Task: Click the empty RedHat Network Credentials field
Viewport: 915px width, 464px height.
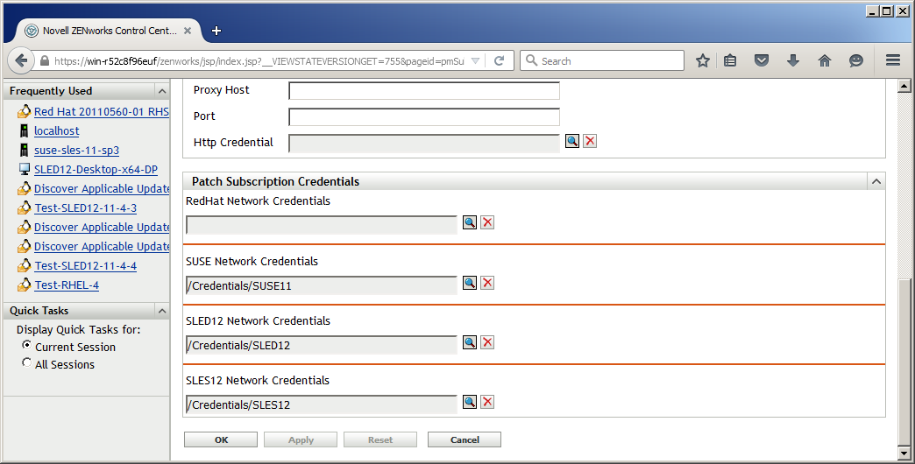Action: [x=322, y=224]
